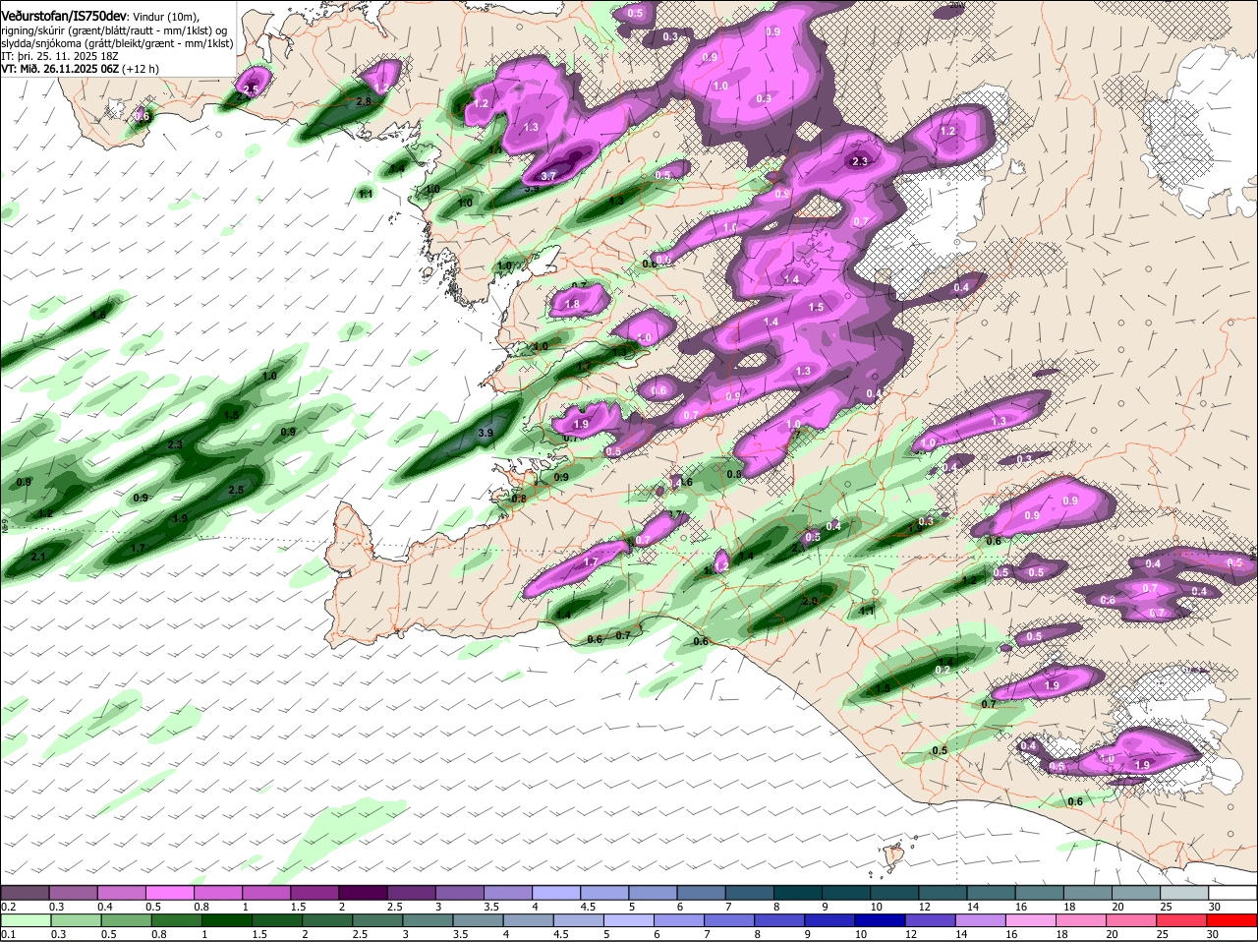This screenshot has width=1258, height=942.
Task: Pick upper legend swatch between 2 and 2.5
Action: click(363, 892)
